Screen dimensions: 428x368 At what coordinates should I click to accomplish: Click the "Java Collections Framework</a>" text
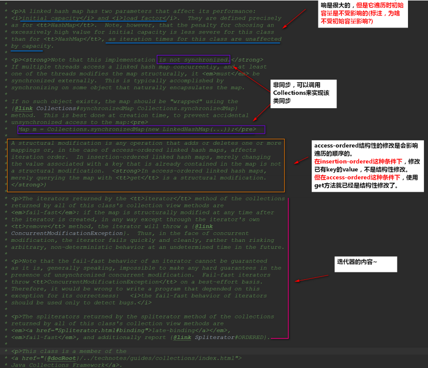click(67, 365)
